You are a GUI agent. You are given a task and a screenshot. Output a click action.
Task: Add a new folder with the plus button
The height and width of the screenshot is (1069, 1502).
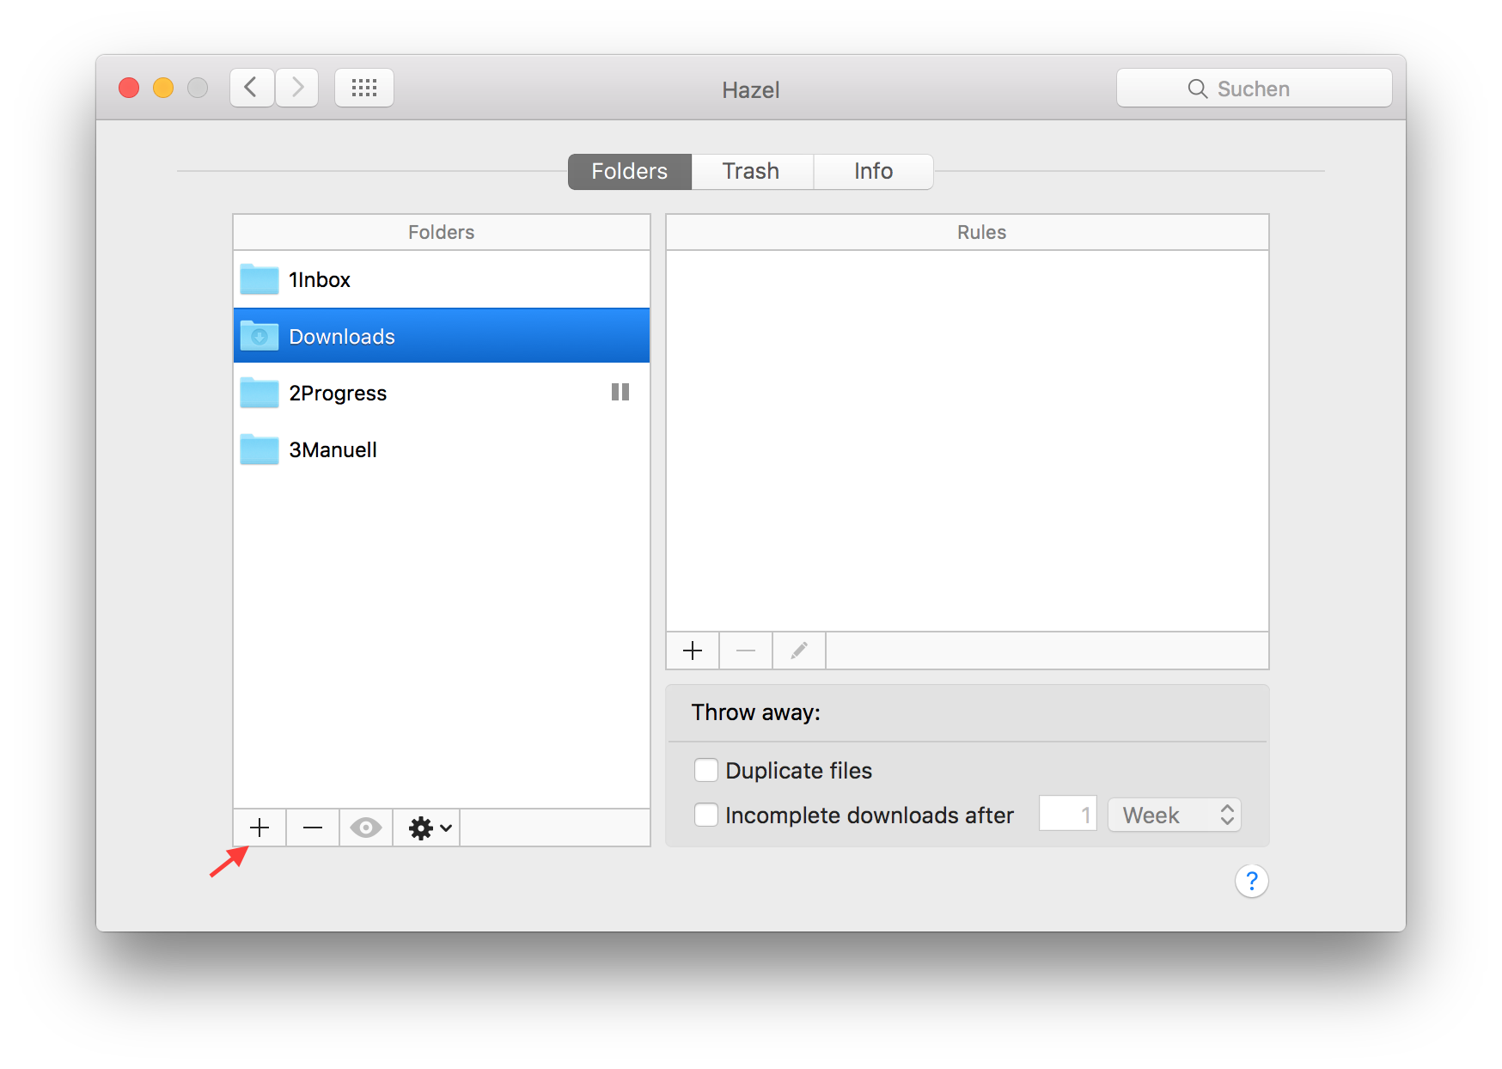tap(259, 828)
